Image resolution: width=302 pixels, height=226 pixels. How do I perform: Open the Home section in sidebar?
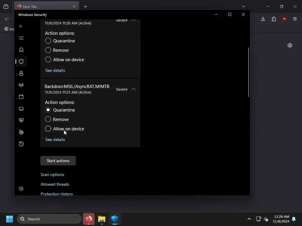(21, 50)
